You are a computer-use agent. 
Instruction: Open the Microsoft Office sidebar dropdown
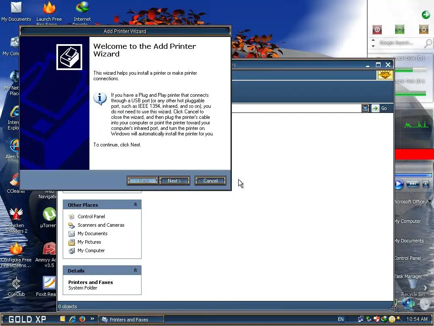tap(429, 201)
